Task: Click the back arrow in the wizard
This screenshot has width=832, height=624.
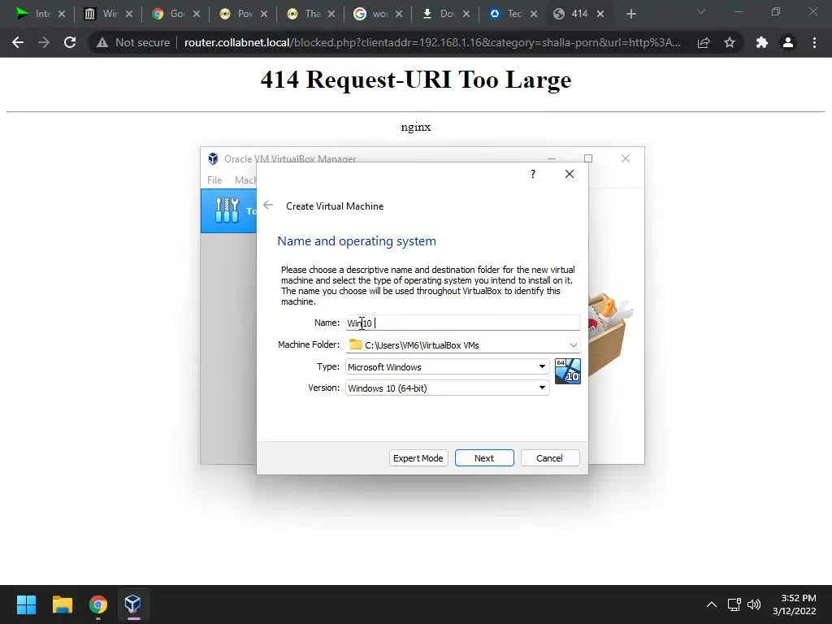Action: [268, 206]
